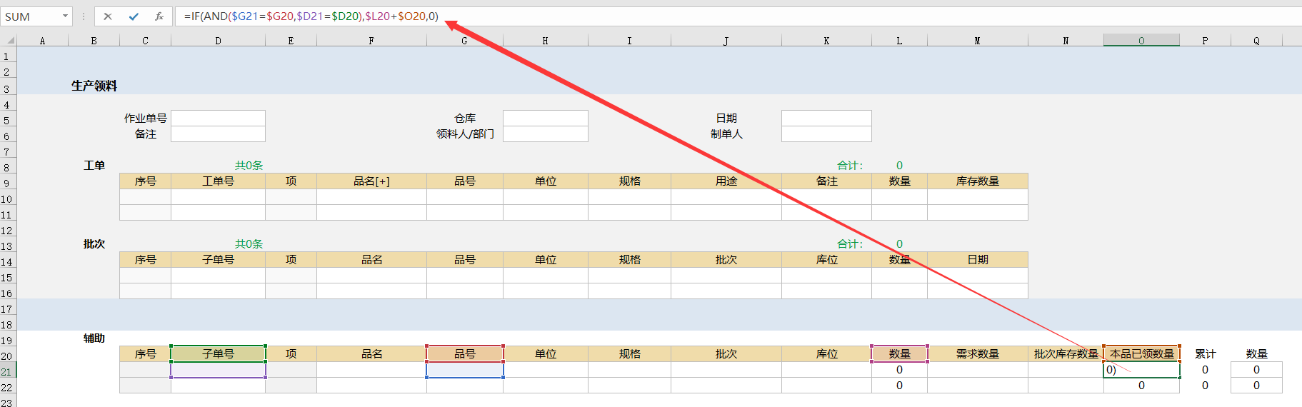Confirm the formula with the checkmark icon
1302x407 pixels.
coord(134,16)
